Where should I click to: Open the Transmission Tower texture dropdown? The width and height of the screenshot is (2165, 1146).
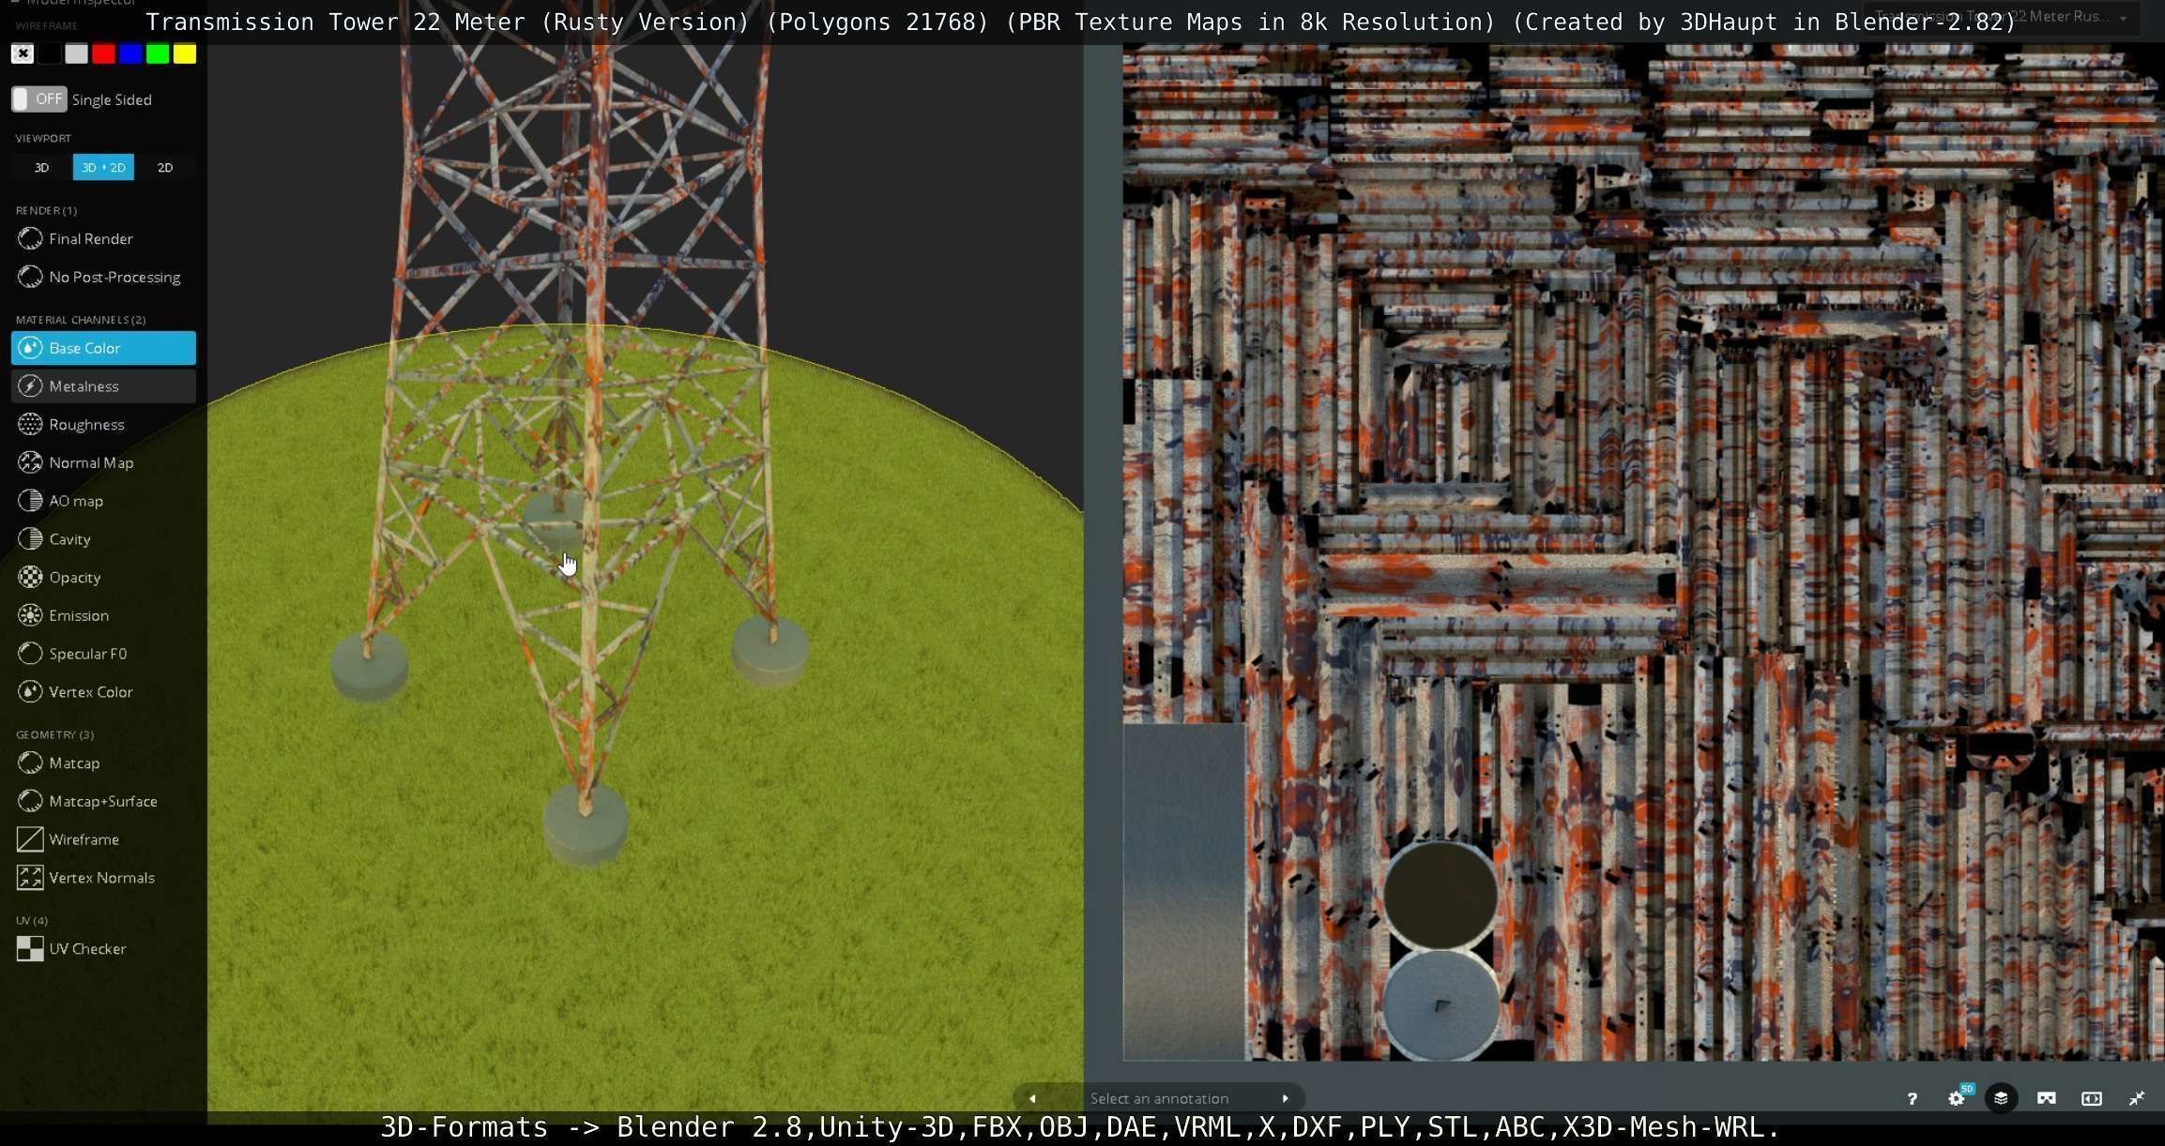[2001, 17]
